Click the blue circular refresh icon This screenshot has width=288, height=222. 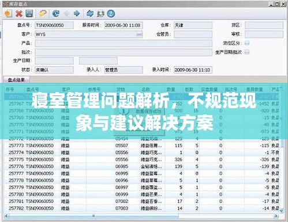(x=56, y=13)
